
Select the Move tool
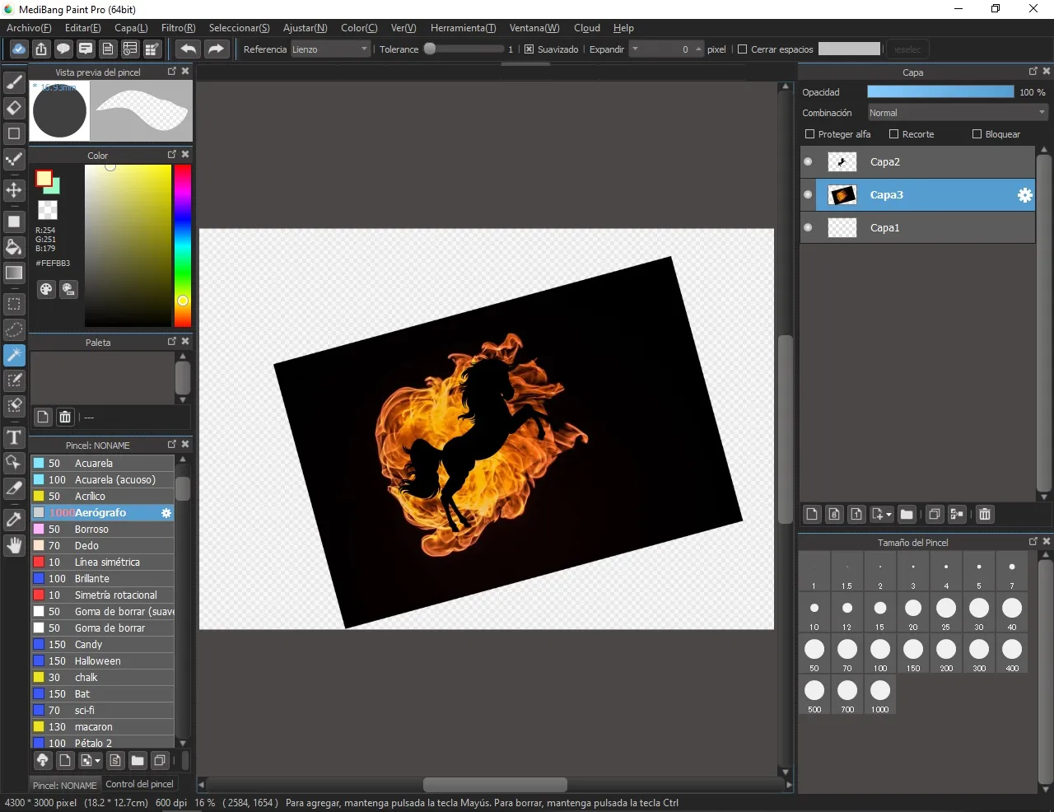point(14,190)
